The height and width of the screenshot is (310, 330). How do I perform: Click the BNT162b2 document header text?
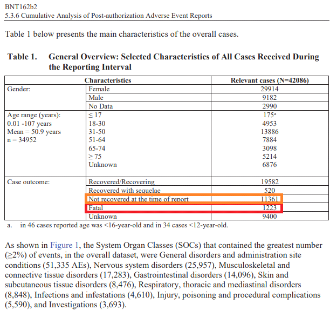click(x=21, y=5)
